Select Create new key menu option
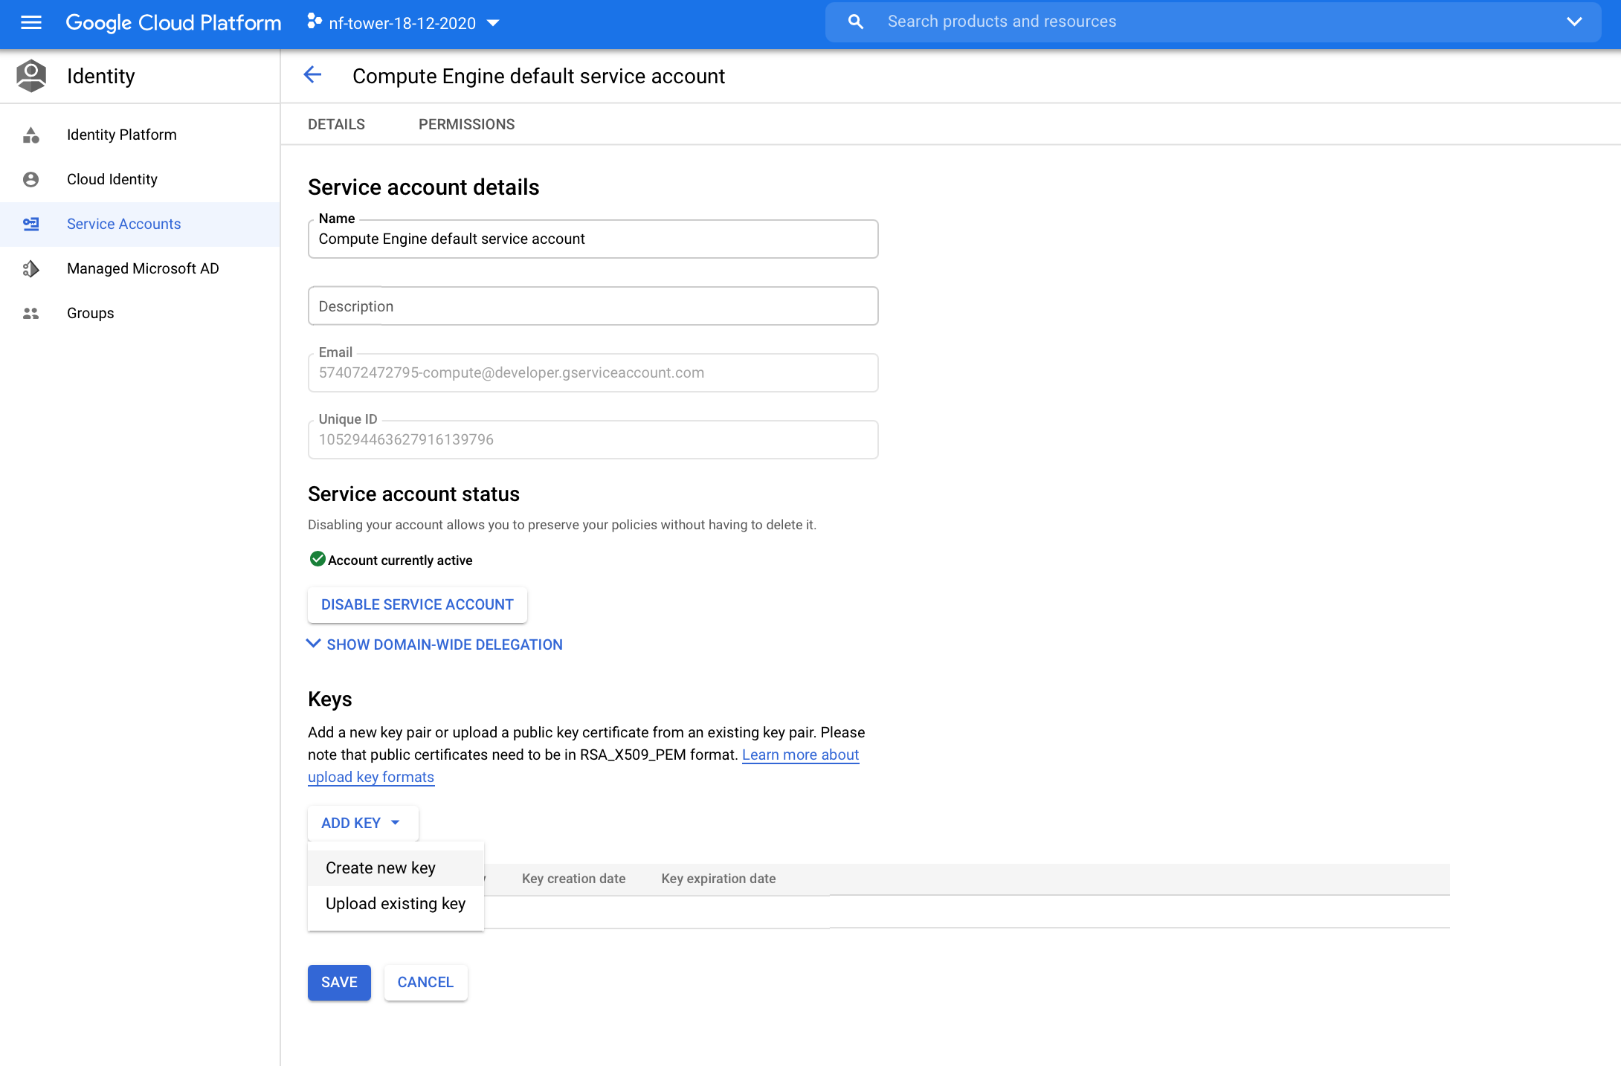Viewport: 1621px width, 1066px height. pyautogui.click(x=381, y=868)
